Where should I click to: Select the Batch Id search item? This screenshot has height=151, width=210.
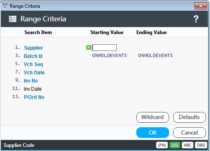click(x=33, y=56)
